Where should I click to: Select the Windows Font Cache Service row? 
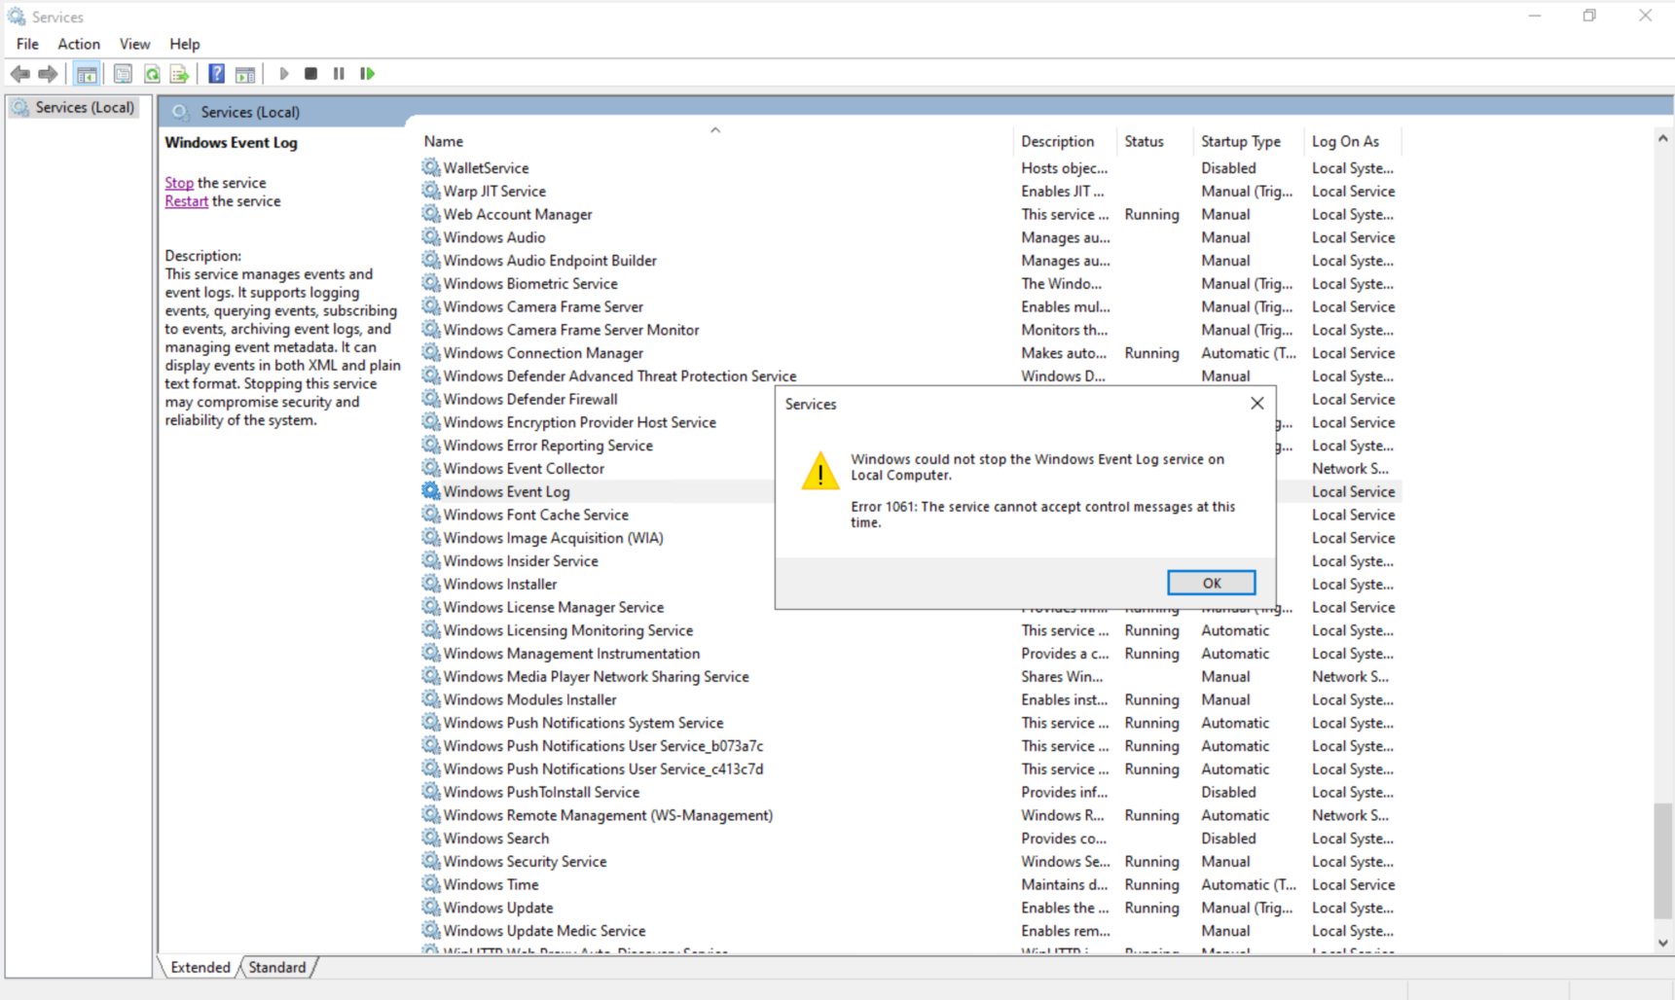[598, 515]
